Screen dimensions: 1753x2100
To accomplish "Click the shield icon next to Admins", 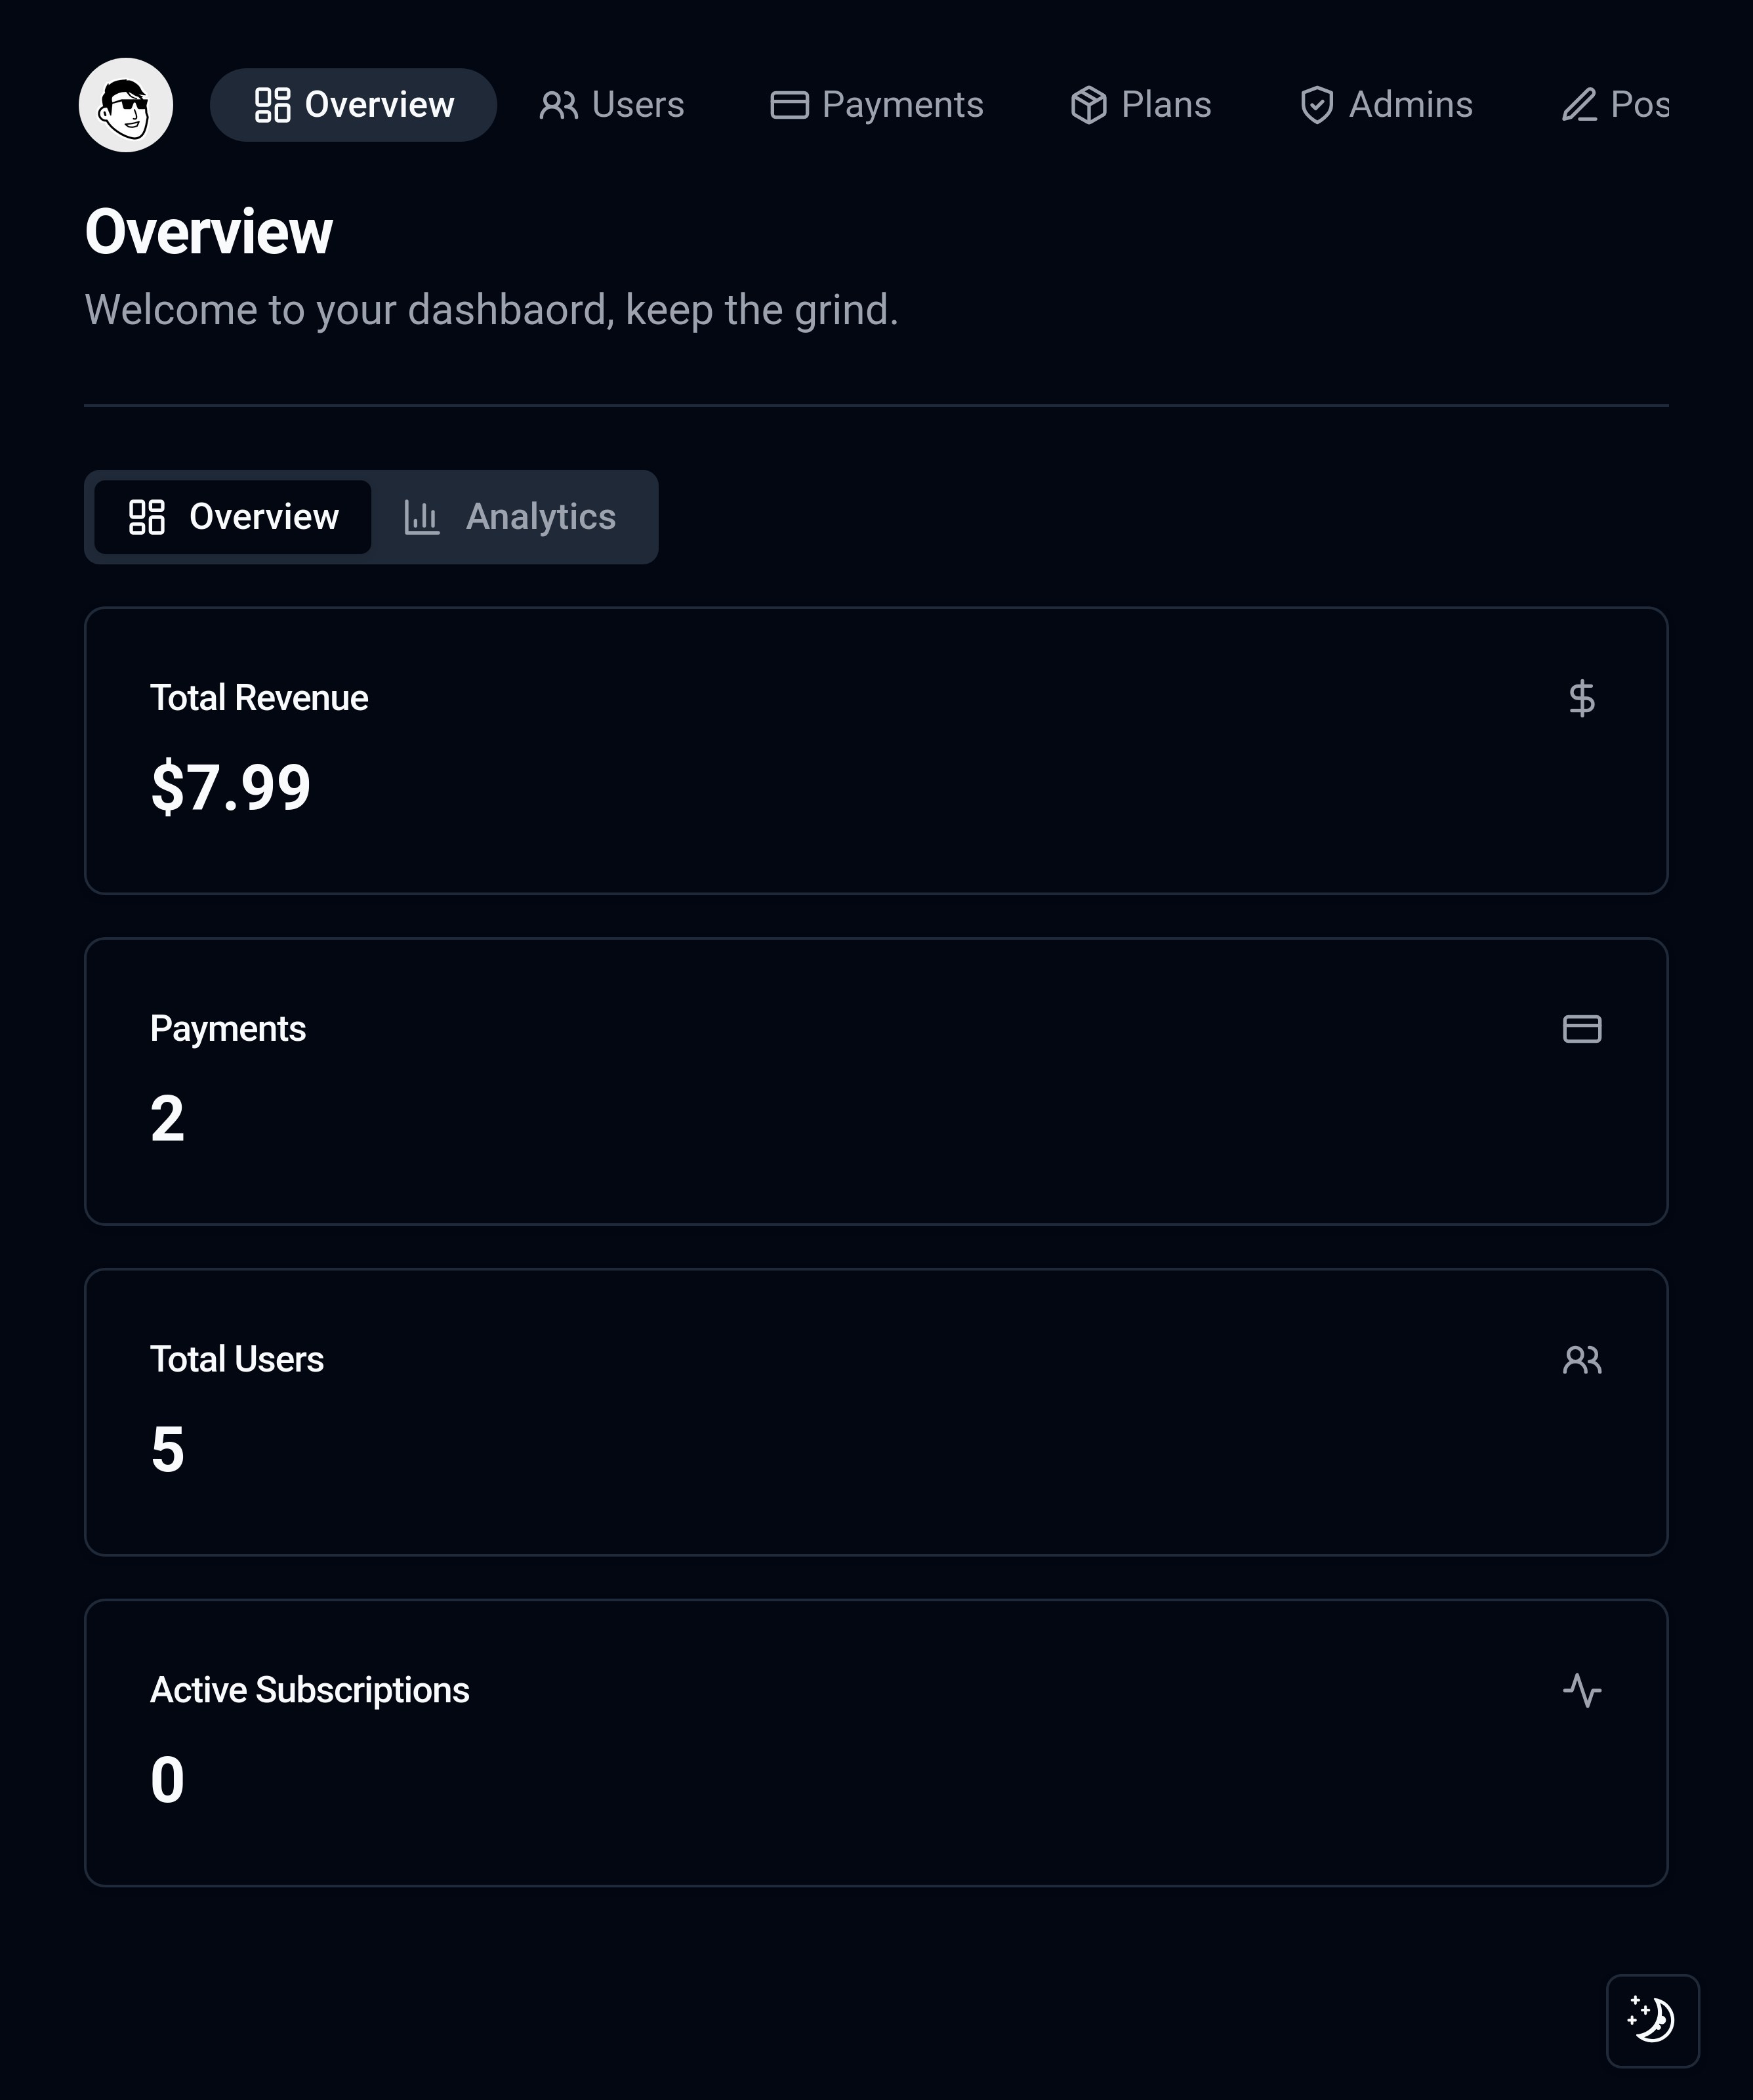I will (1316, 105).
